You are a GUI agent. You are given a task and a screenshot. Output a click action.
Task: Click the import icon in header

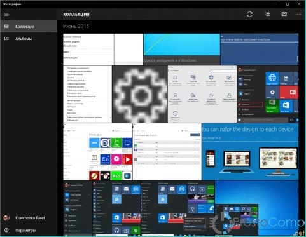point(284,14)
